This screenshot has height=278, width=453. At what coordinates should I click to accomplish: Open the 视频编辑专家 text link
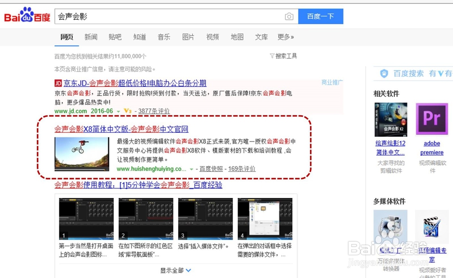(432, 254)
